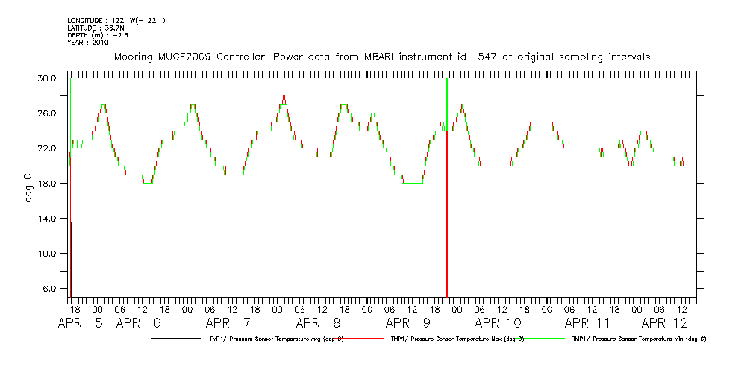Click the Temperature Max legend entry
The width and height of the screenshot is (753, 376).
[x=455, y=338]
